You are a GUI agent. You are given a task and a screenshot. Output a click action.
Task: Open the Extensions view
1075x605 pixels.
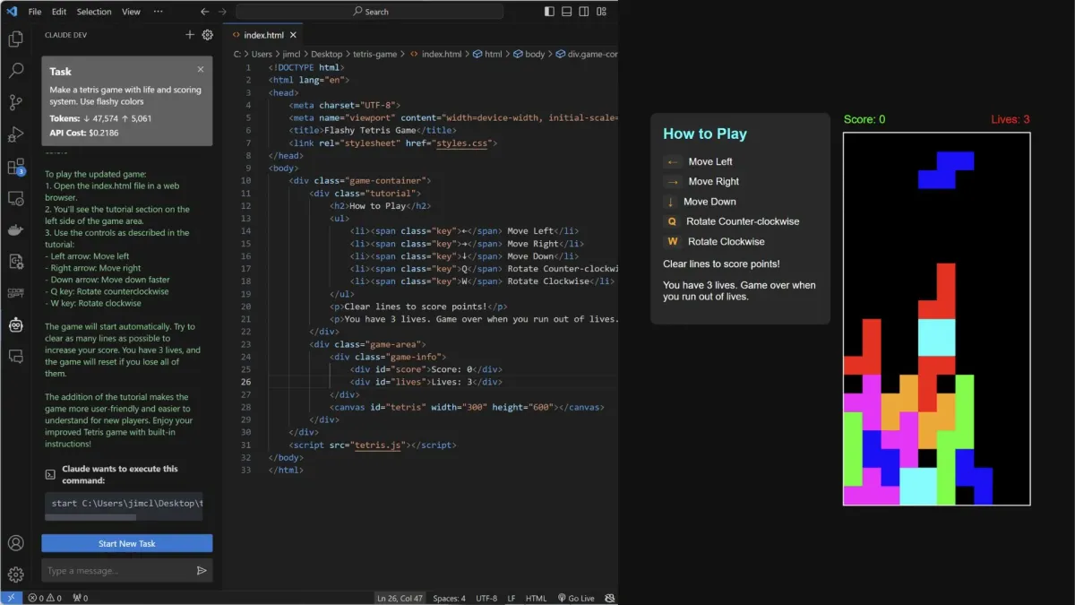point(15,167)
